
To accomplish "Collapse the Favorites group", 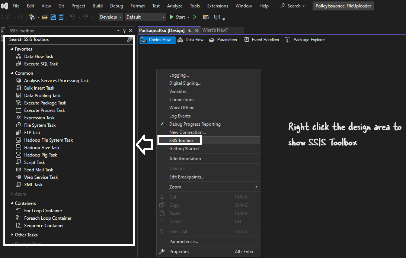I will 12,49.
